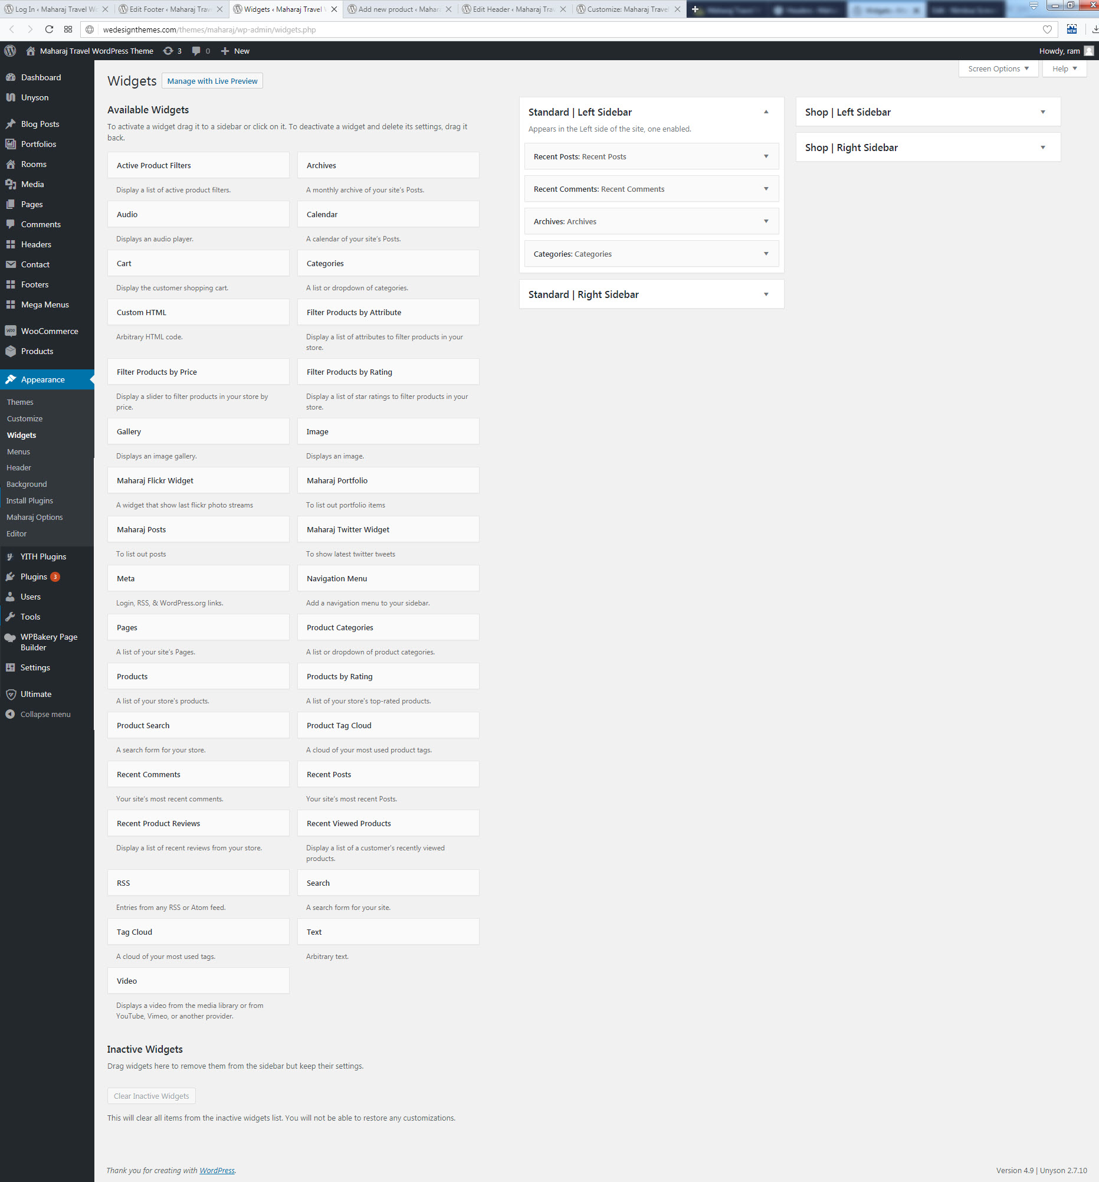This screenshot has height=1182, width=1099.
Task: Expand the Shop | Left Sidebar panel
Action: (1042, 112)
